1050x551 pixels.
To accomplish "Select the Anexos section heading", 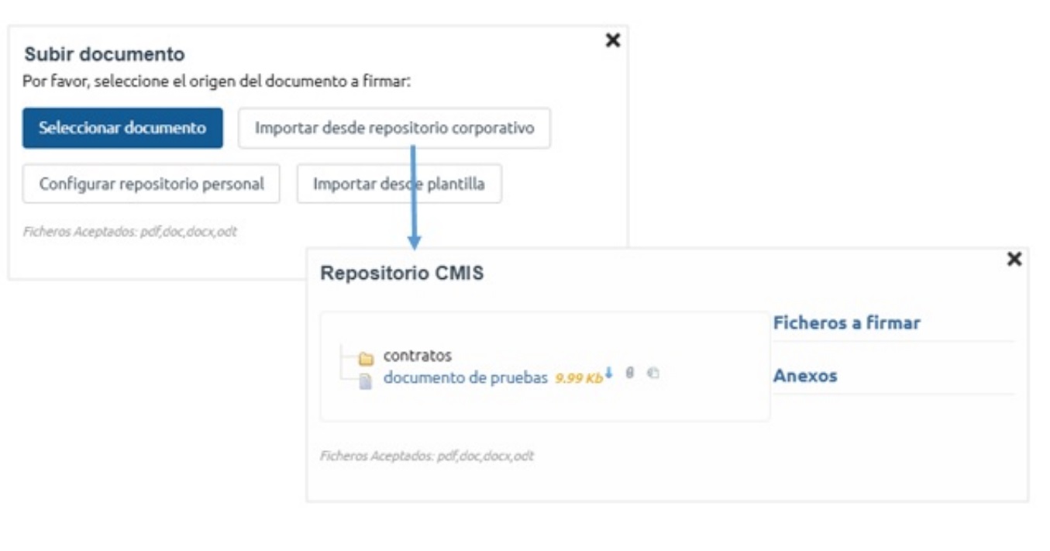I will tap(805, 376).
